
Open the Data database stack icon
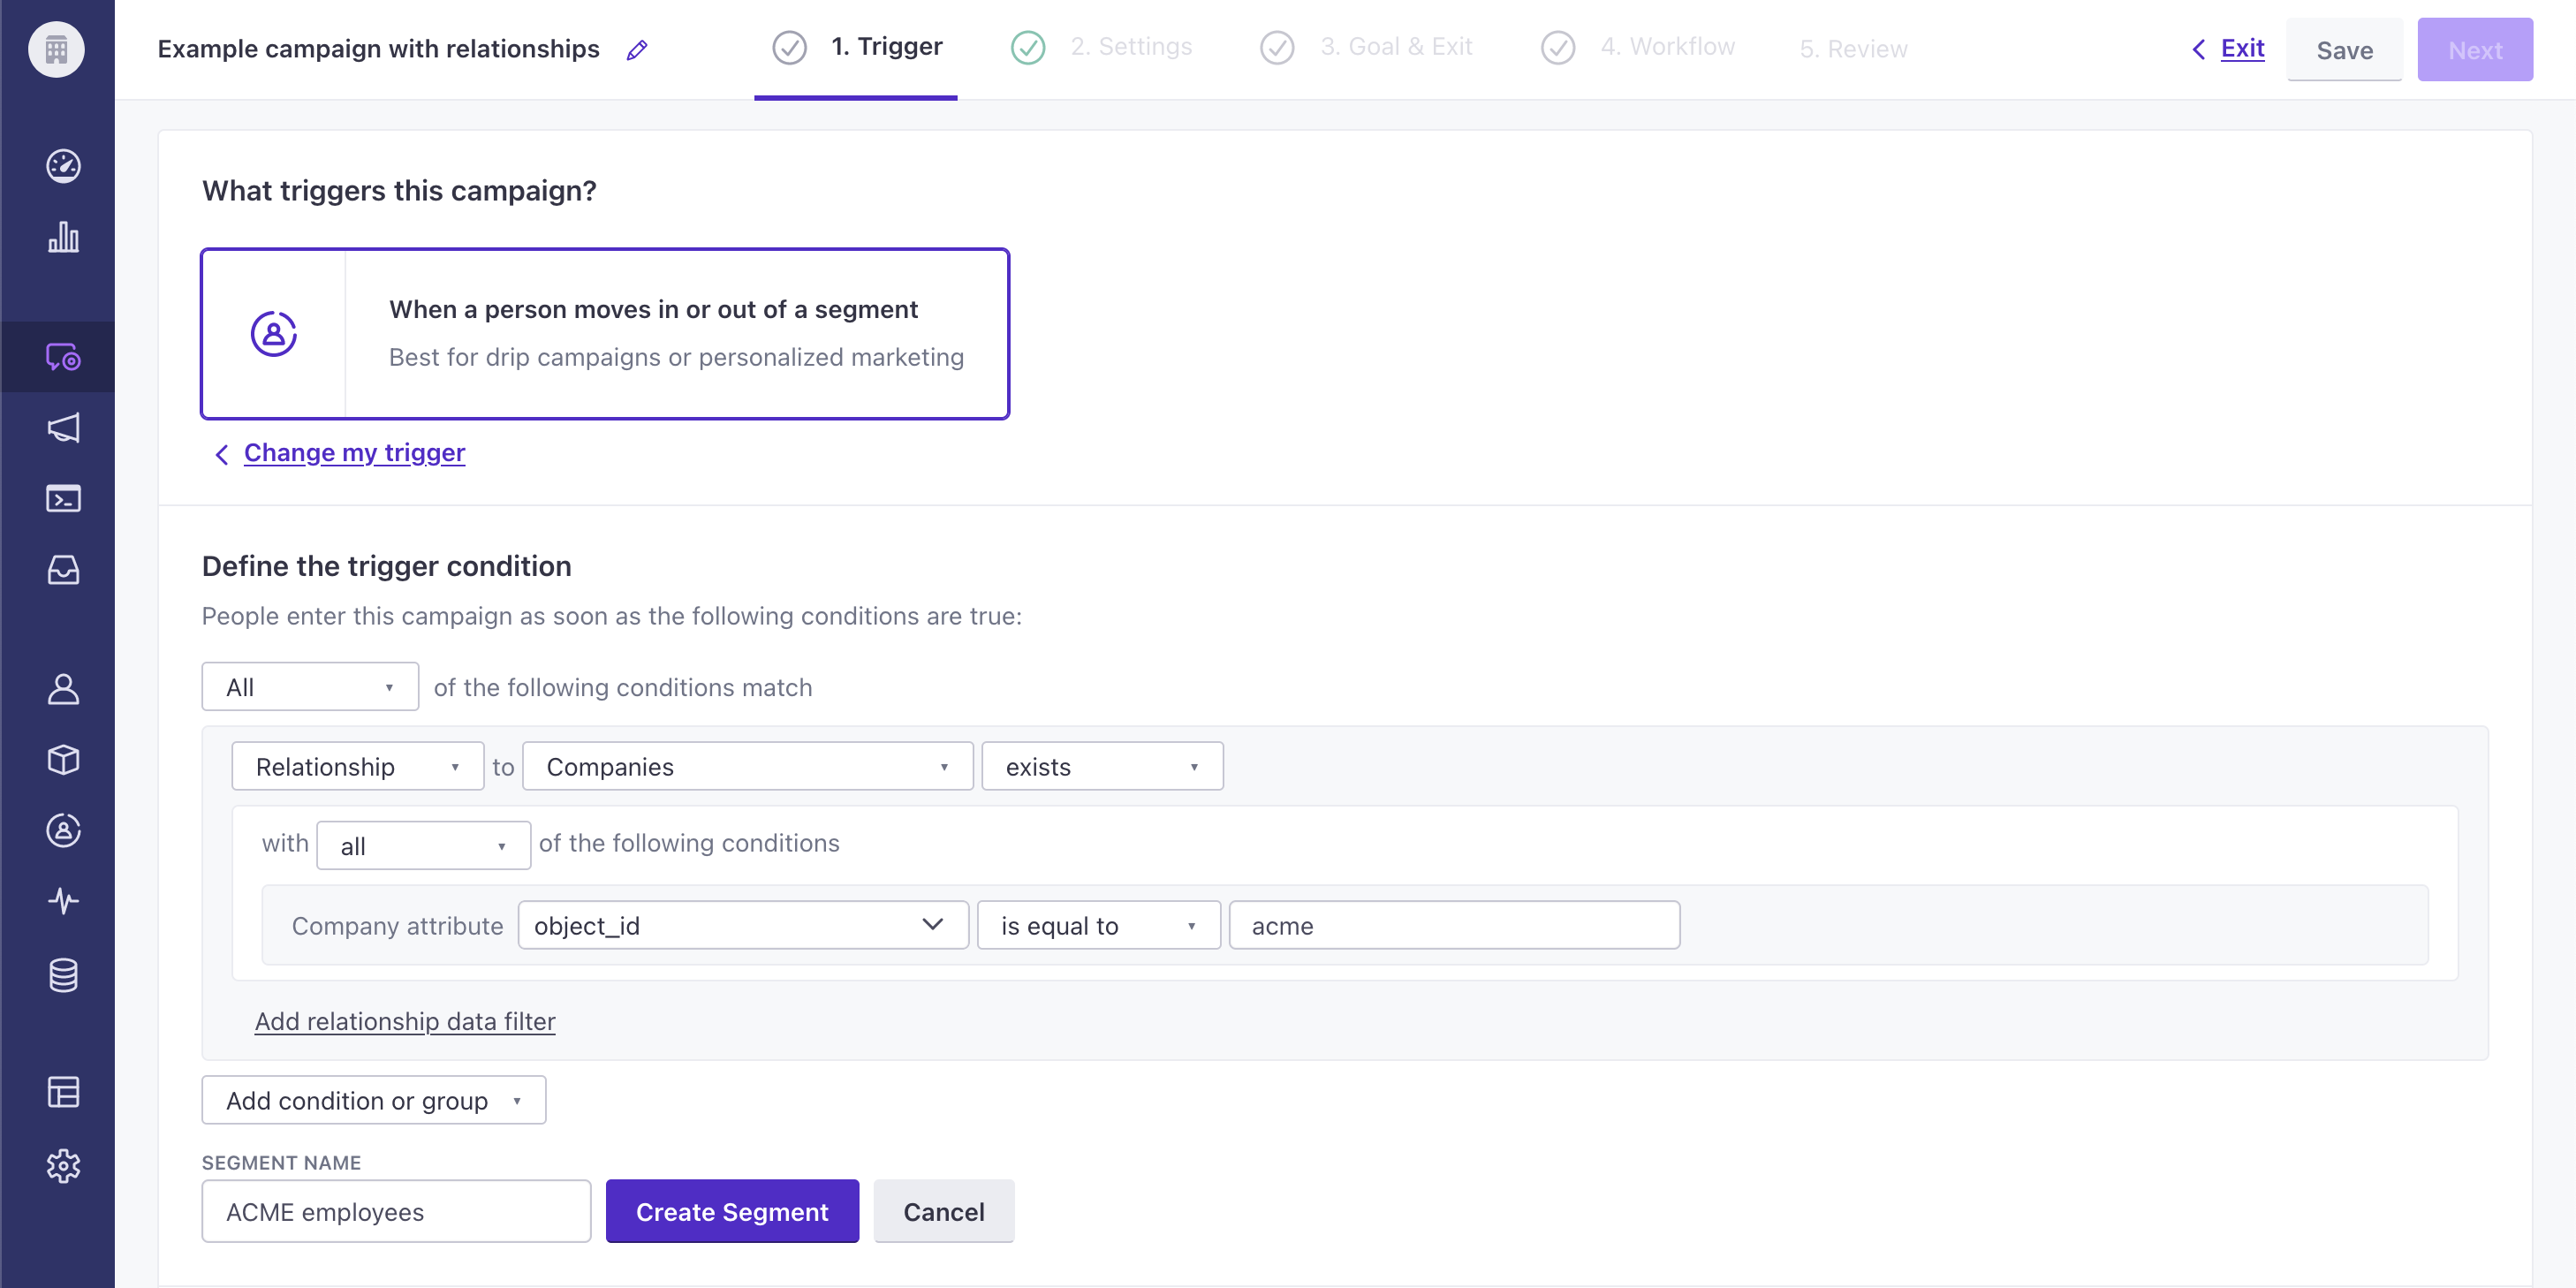(63, 975)
